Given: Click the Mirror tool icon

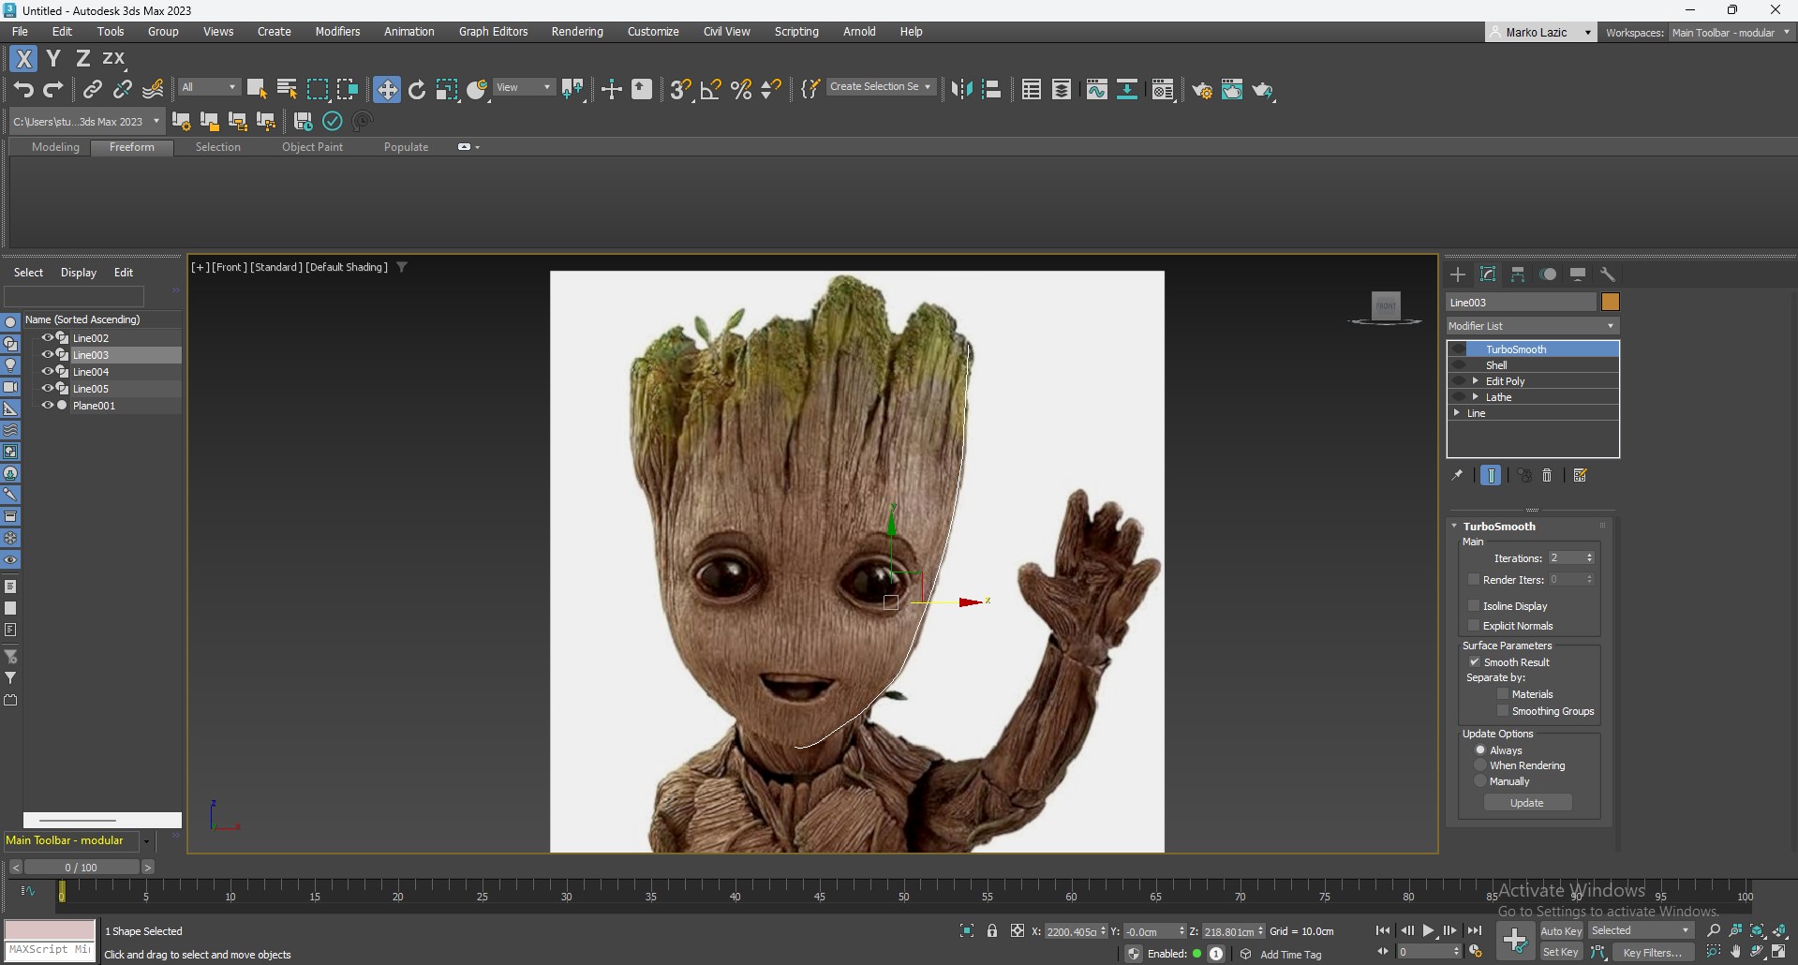Looking at the screenshot, I should pos(961,89).
